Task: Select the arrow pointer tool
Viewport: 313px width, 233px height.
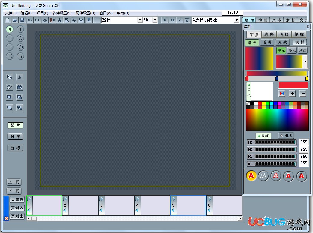Action: tap(9, 29)
